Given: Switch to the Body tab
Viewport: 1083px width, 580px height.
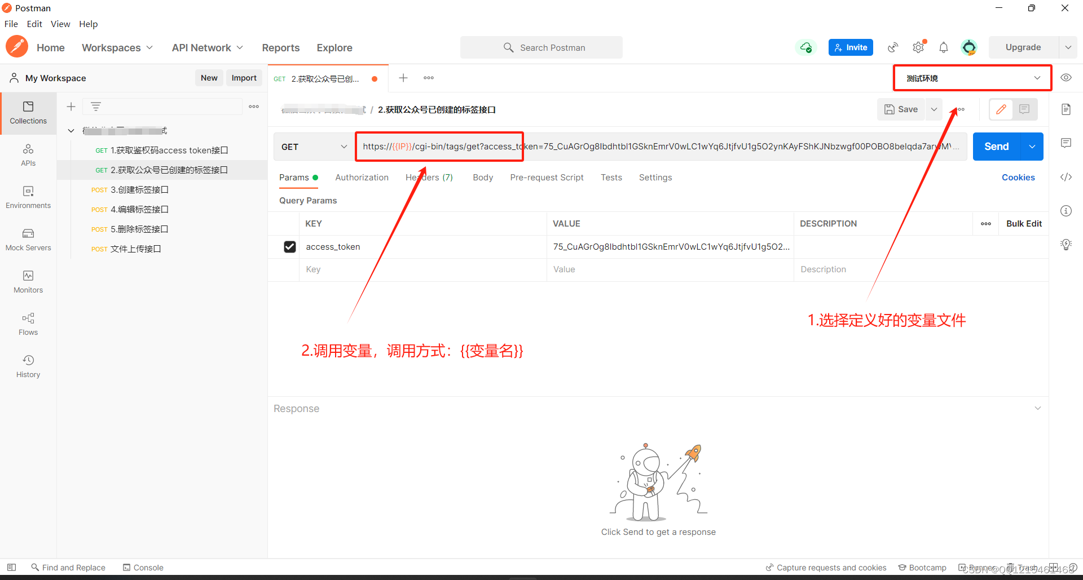Looking at the screenshot, I should tap(483, 178).
